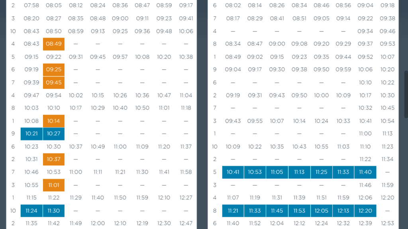Screen dimensions: 408x229
Task: Click the orange-highlighted 08:49 time cell
Action: click(54, 44)
